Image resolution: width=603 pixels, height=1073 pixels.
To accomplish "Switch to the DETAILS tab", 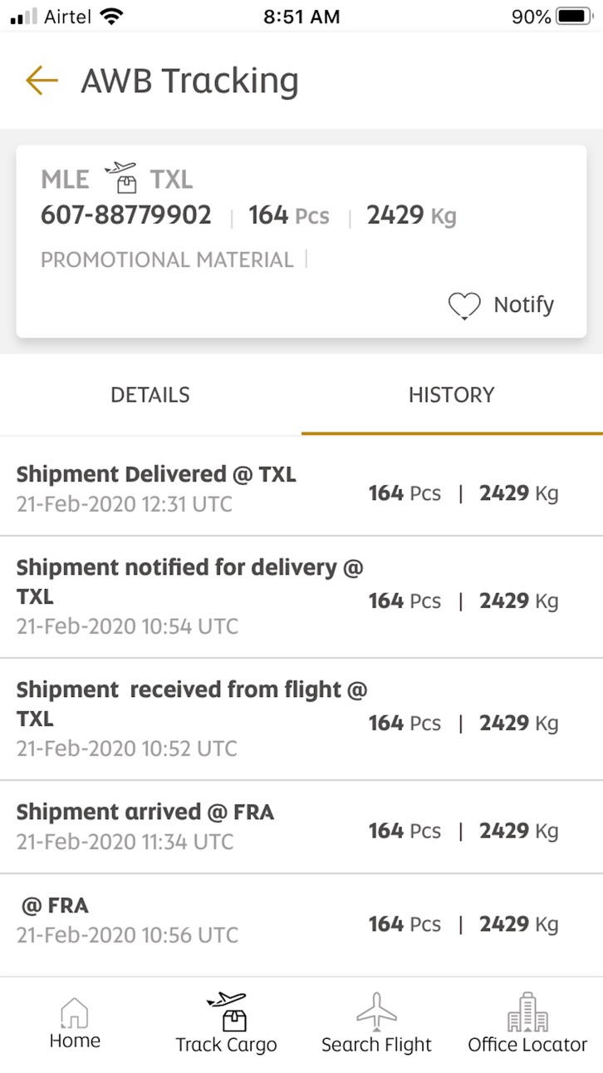I will pyautogui.click(x=150, y=394).
